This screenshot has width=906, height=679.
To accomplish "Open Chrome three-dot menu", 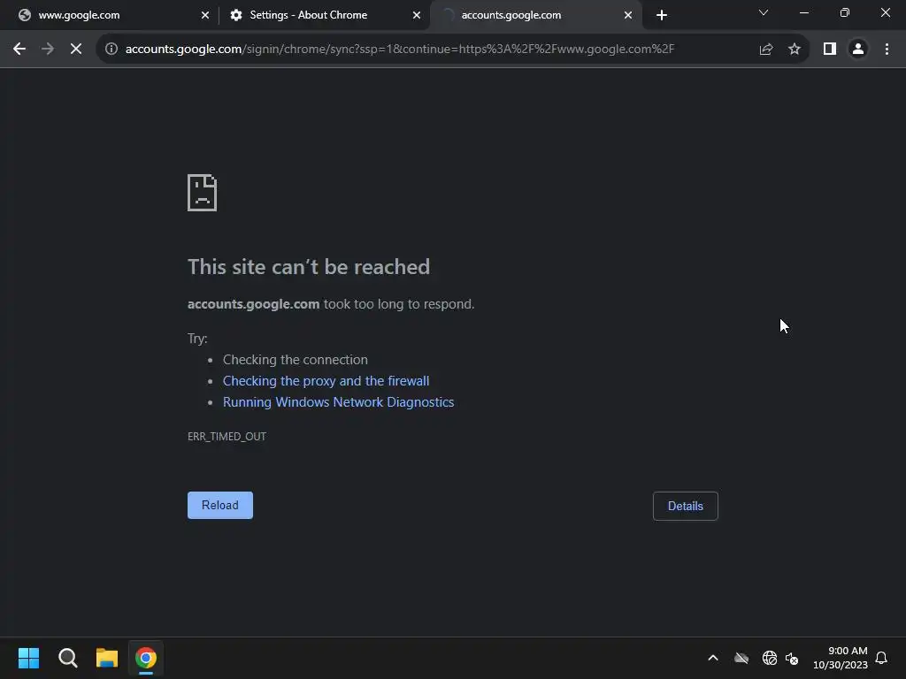I will pos(887,50).
